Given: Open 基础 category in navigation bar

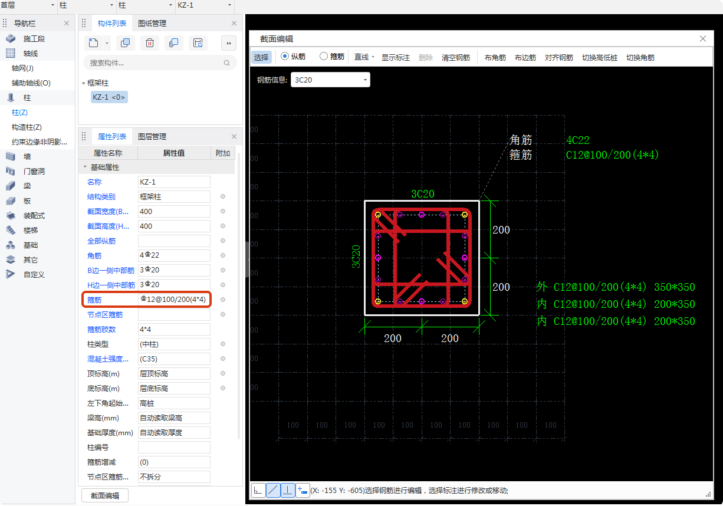Looking at the screenshot, I should click(31, 245).
